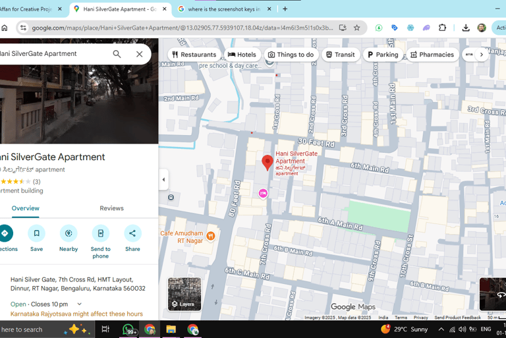Click the red Hani SilverGate Apartment pin
The height and width of the screenshot is (338, 506).
[x=267, y=163]
